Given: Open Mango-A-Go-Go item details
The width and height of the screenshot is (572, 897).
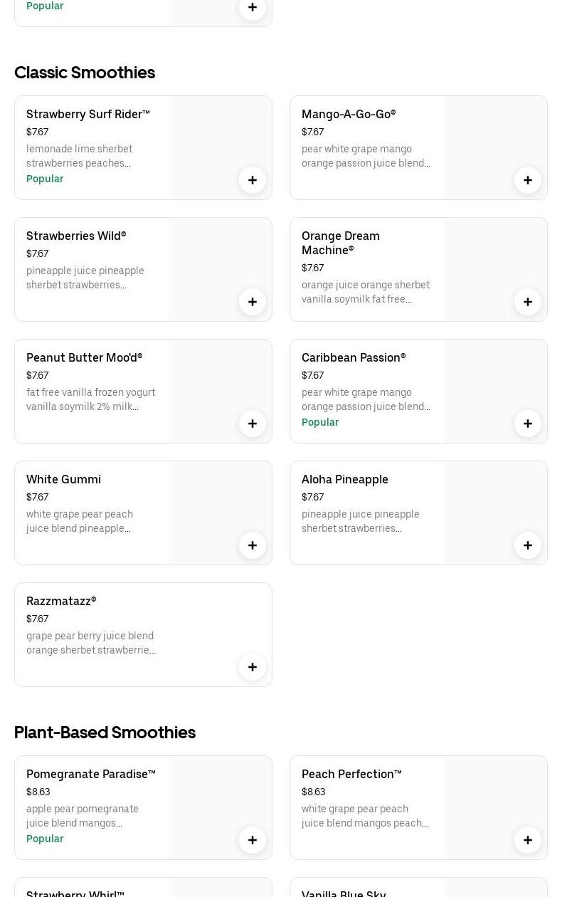Looking at the screenshot, I should pyautogui.click(x=349, y=114).
